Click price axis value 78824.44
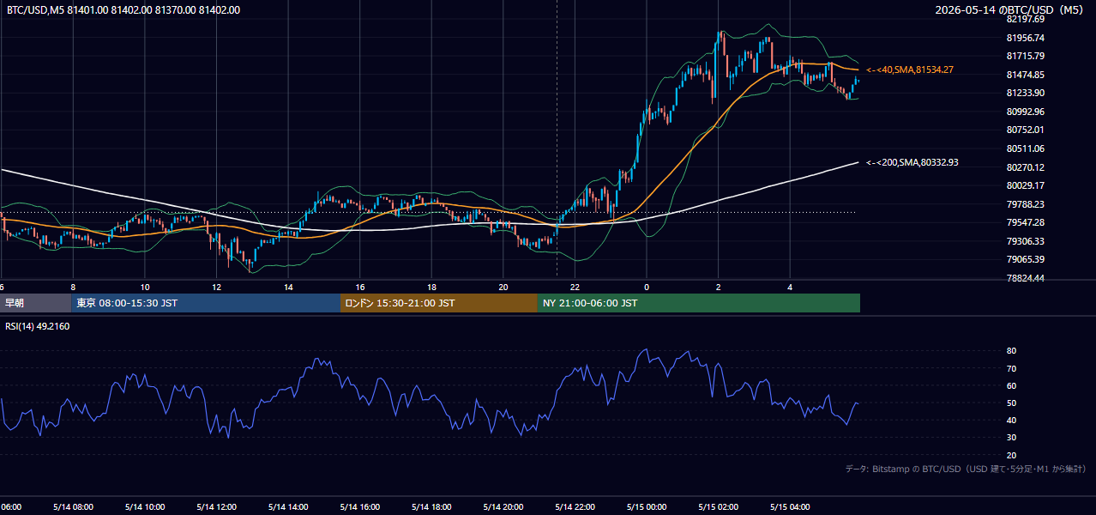Viewport: 1096px width, 515px height. coord(1025,278)
